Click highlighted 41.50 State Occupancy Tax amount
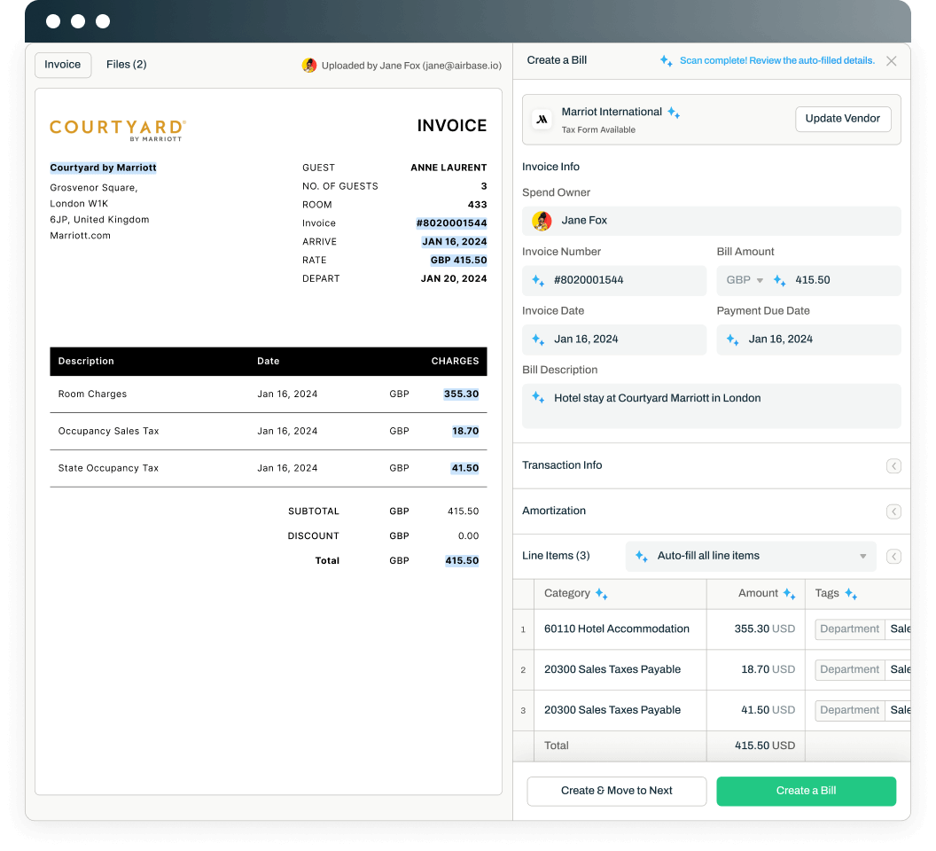 click(x=465, y=468)
